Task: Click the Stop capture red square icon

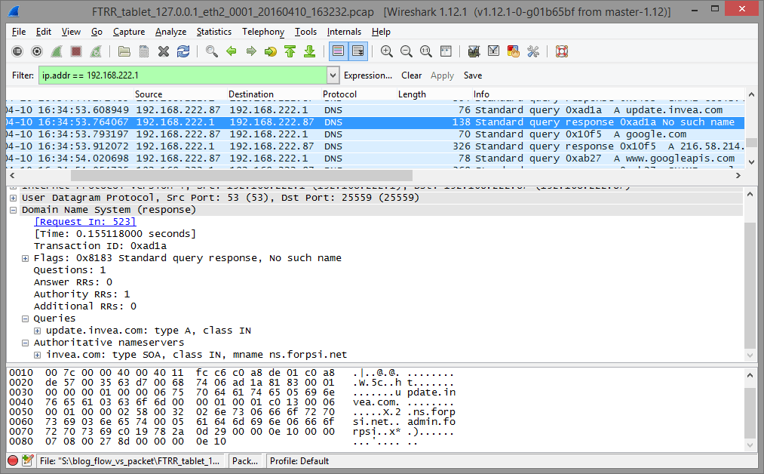Action: (x=76, y=51)
